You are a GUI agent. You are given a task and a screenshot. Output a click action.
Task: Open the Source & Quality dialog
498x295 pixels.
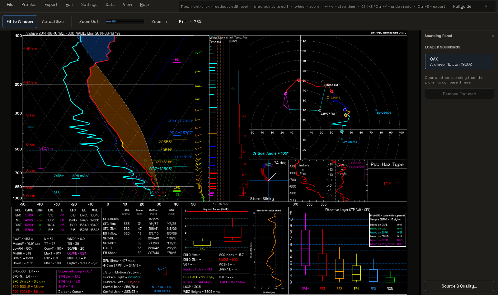click(x=459, y=286)
